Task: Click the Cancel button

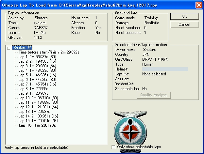Action: [x=184, y=24]
